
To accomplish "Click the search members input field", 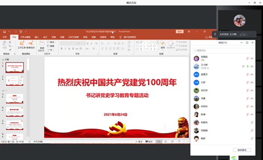I will pos(223,50).
